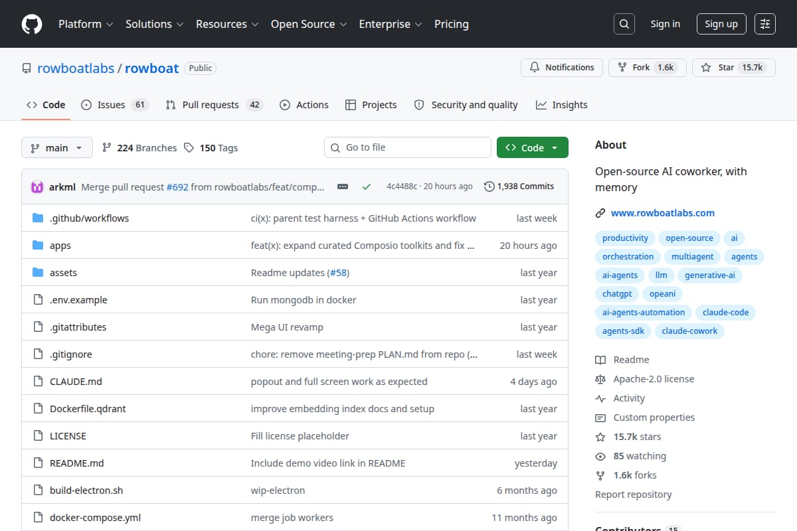
Task: Open commit 'Include demo video link in README'
Action: point(328,463)
